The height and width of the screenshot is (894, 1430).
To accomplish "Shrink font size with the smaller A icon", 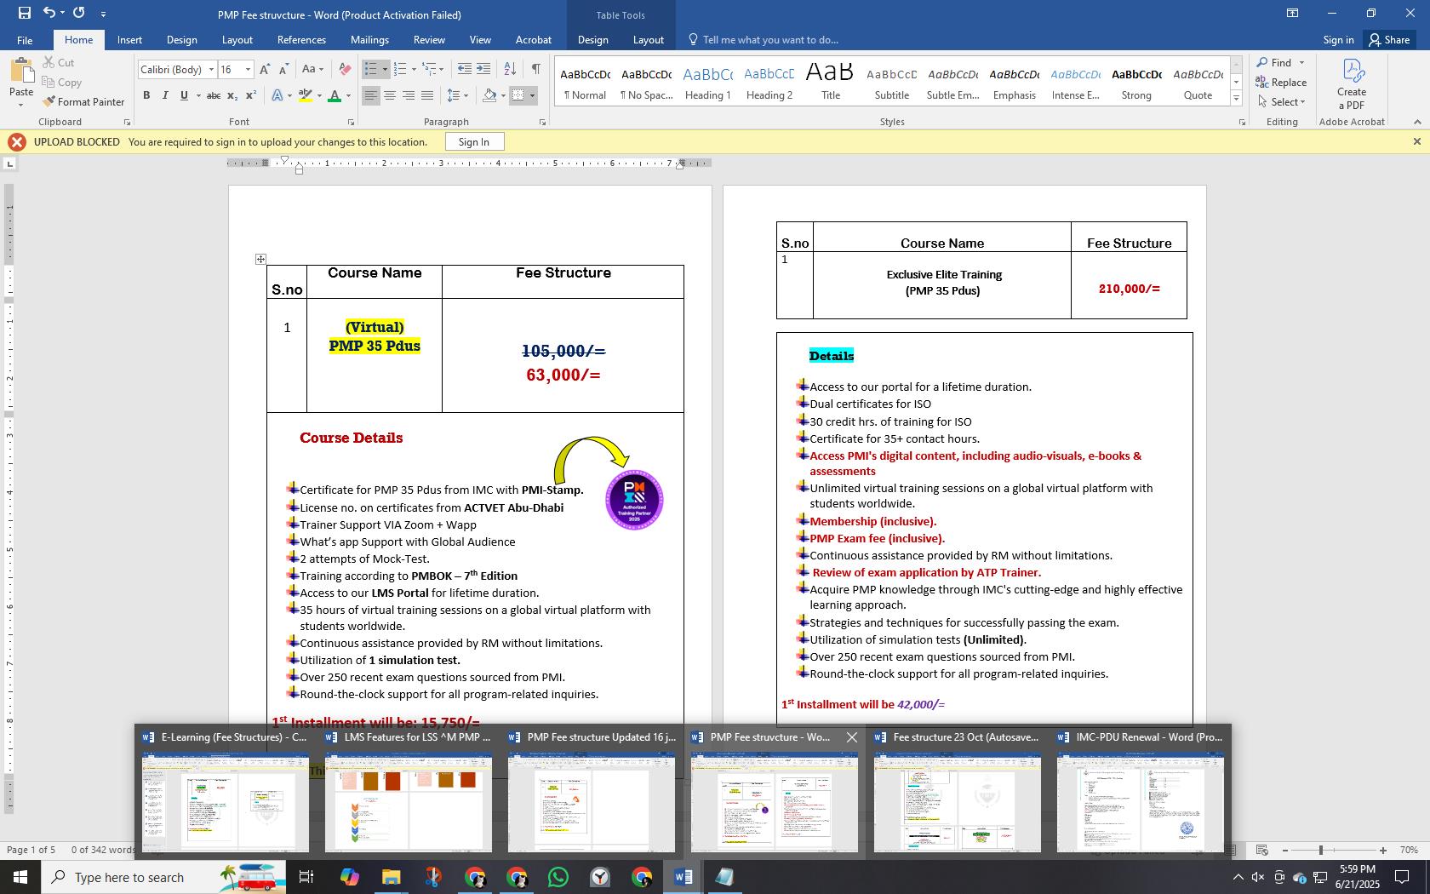I will 283,70.
